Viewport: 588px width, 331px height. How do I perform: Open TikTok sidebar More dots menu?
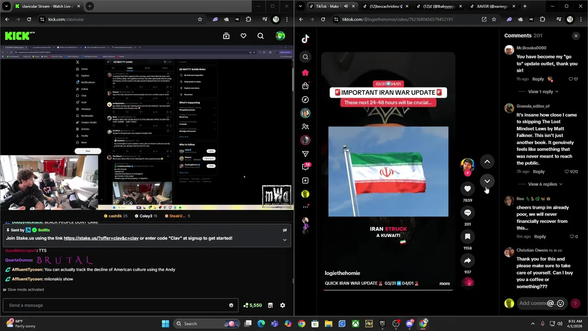click(305, 207)
